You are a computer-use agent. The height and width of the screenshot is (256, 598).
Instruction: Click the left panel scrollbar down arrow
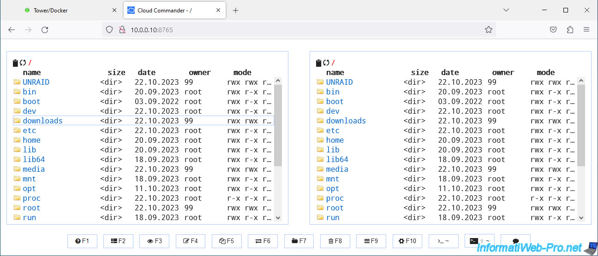(x=278, y=218)
